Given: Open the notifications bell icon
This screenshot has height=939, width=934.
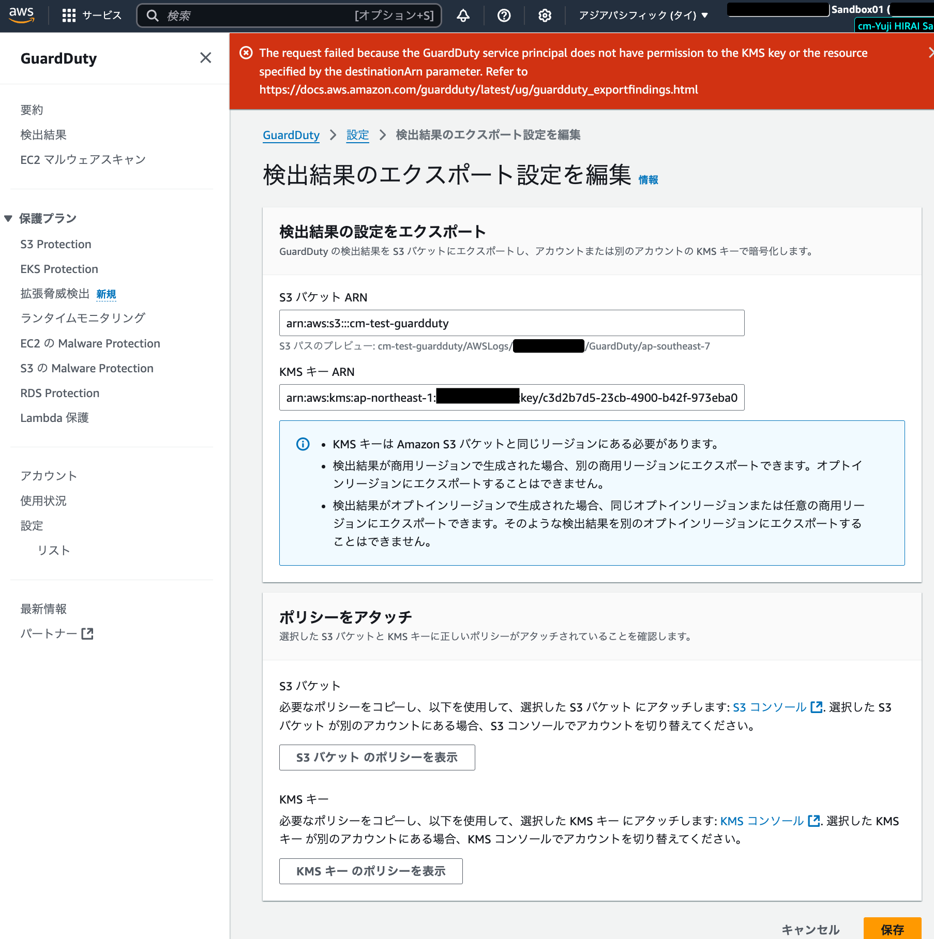Looking at the screenshot, I should coord(463,16).
